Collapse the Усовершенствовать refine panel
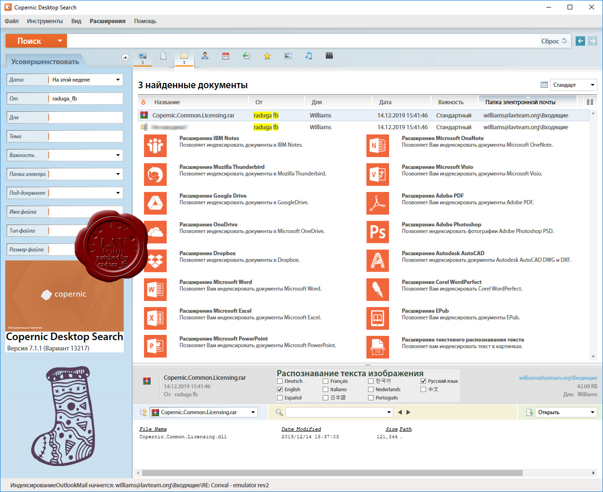The width and height of the screenshot is (603, 492). (125, 57)
